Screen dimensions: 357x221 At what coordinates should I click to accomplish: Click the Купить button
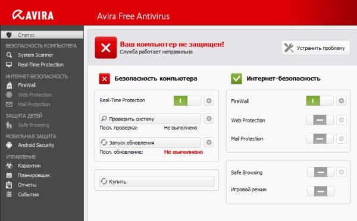[157, 181]
